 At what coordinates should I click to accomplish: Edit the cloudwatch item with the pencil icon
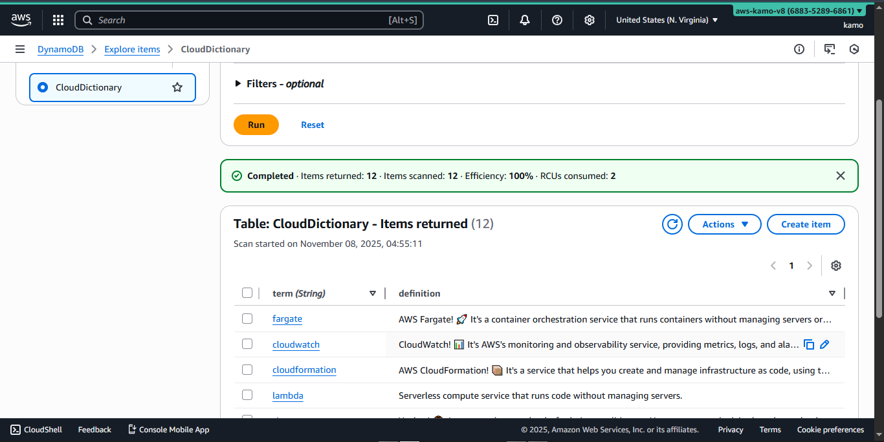(x=824, y=344)
